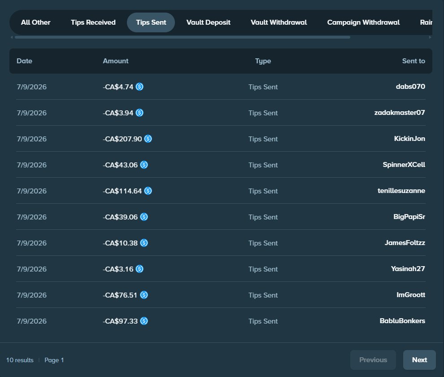The height and width of the screenshot is (377, 444).
Task: Open the Tips Received tab
Action: [93, 22]
